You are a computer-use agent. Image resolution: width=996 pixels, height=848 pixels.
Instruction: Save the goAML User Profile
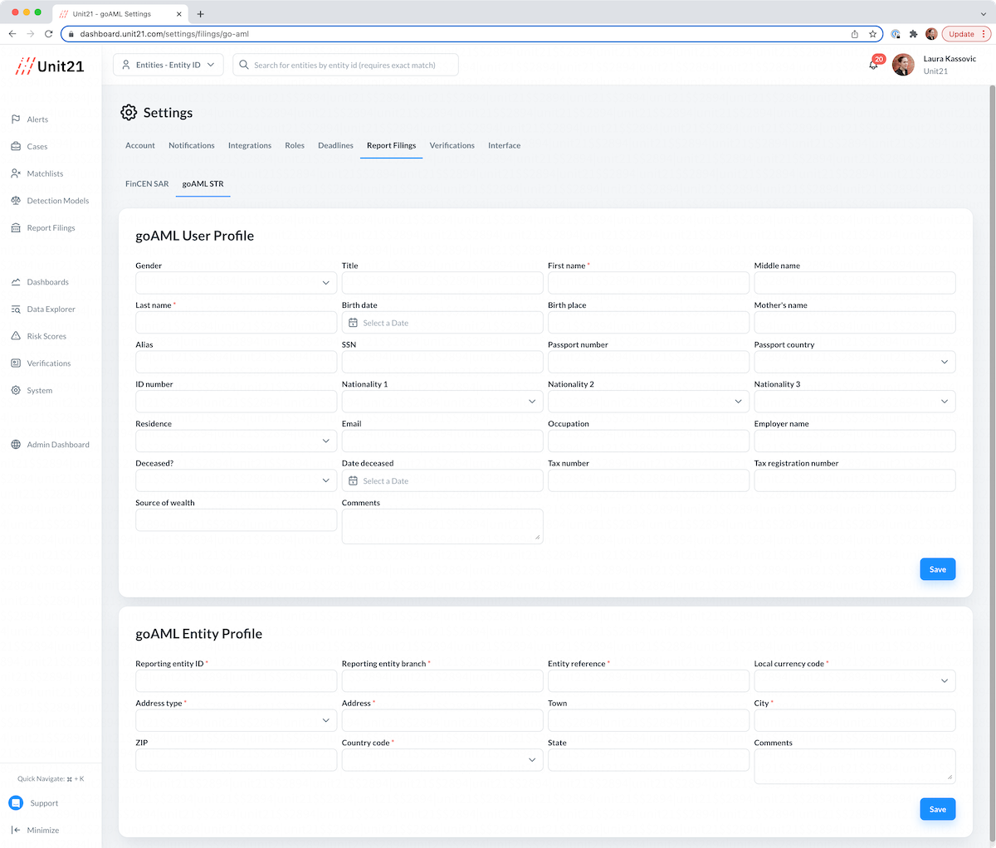[938, 569]
